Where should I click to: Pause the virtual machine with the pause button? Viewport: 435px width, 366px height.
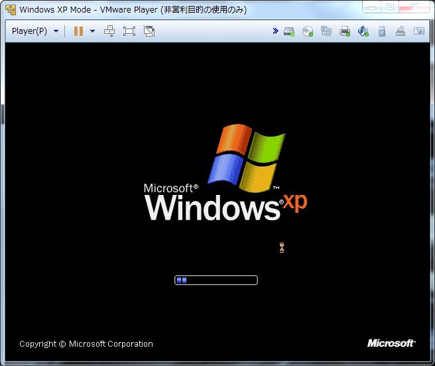tap(78, 31)
